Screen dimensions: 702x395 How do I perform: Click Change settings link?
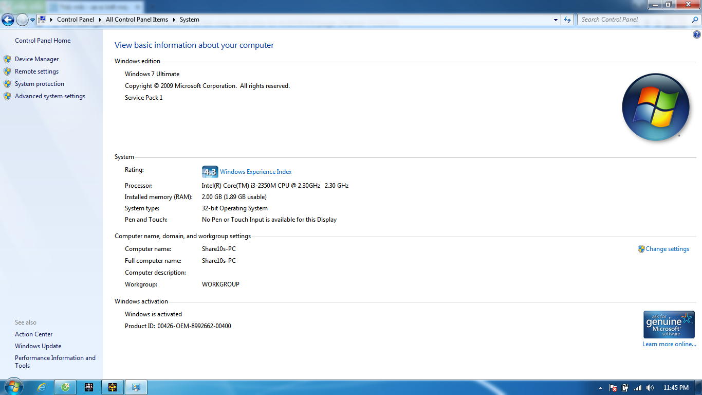pos(667,249)
